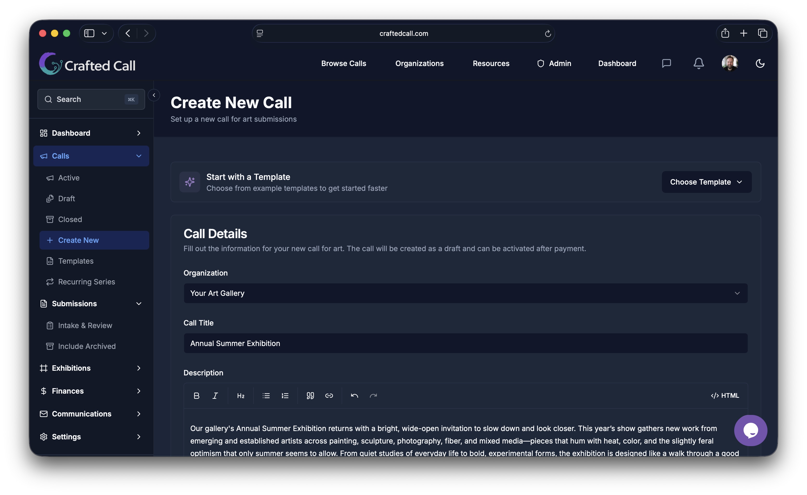Toggle bold formatting in the description editor

(197, 395)
